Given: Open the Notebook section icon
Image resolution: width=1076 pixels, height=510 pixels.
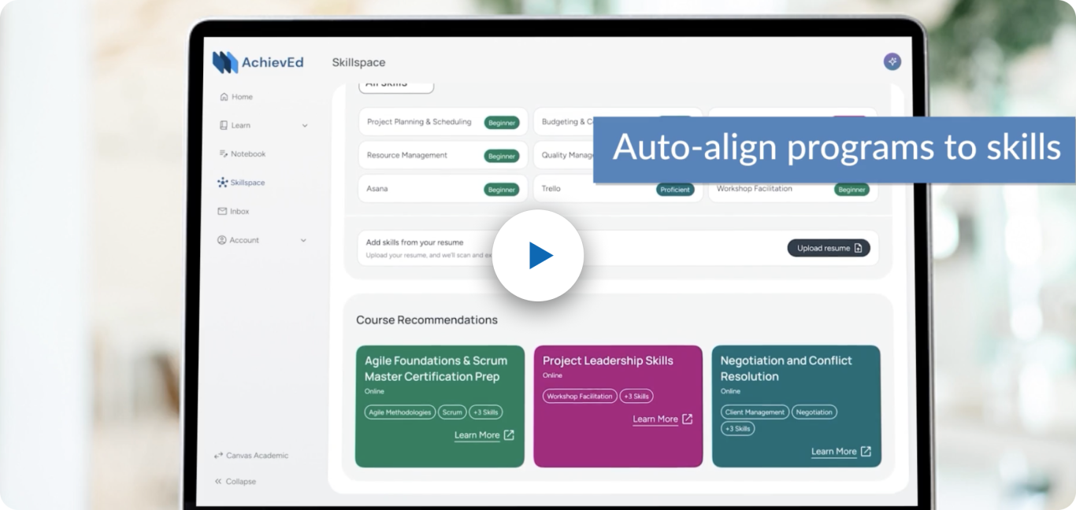Looking at the screenshot, I should click(224, 153).
